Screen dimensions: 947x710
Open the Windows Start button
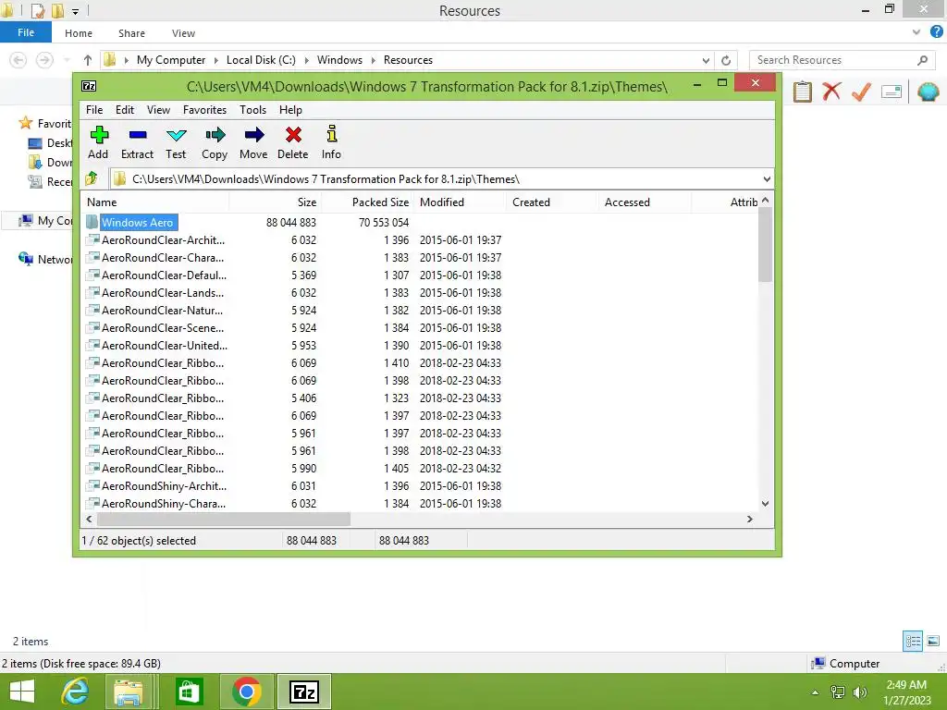(22, 692)
